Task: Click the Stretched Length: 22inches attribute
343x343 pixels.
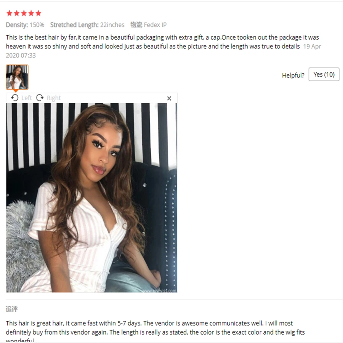Action: click(x=87, y=25)
